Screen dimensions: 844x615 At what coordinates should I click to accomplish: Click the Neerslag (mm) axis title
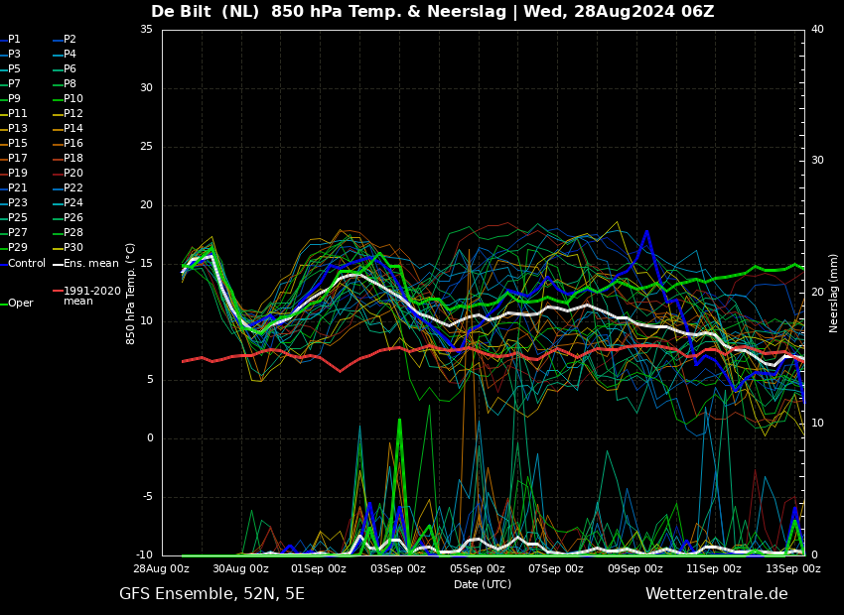(833, 293)
